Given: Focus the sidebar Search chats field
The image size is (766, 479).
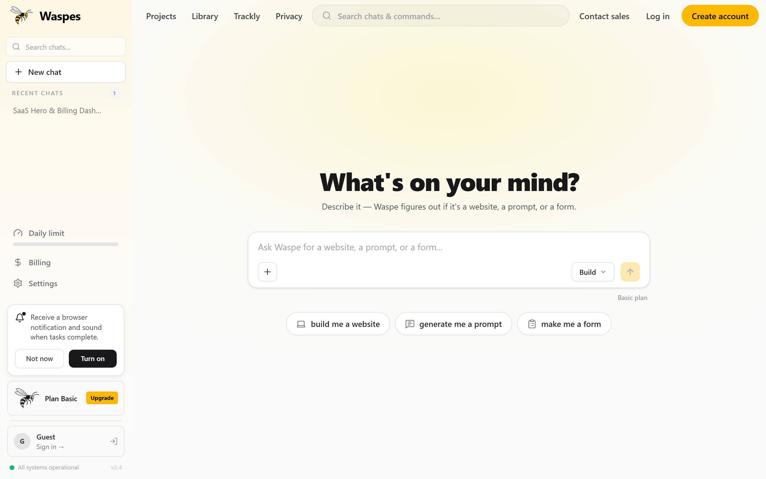Looking at the screenshot, I should coord(66,47).
